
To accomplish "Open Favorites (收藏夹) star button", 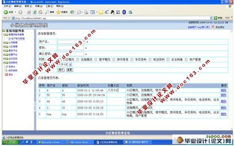I will [x=62, y=12].
